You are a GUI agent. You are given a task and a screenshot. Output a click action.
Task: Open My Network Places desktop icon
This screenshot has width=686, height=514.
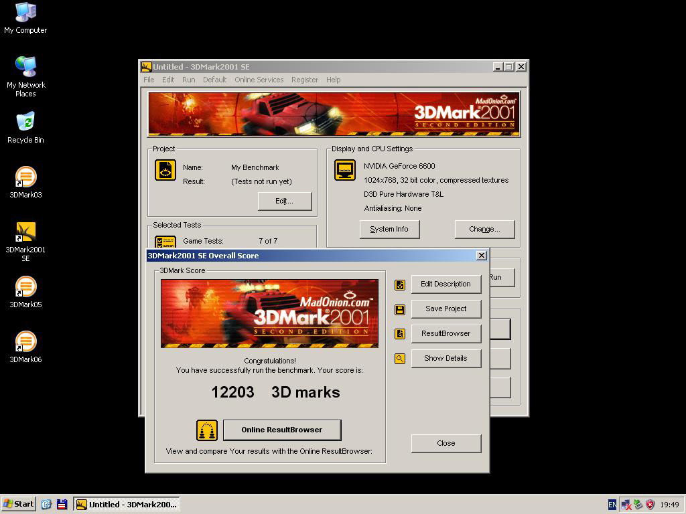click(x=25, y=76)
